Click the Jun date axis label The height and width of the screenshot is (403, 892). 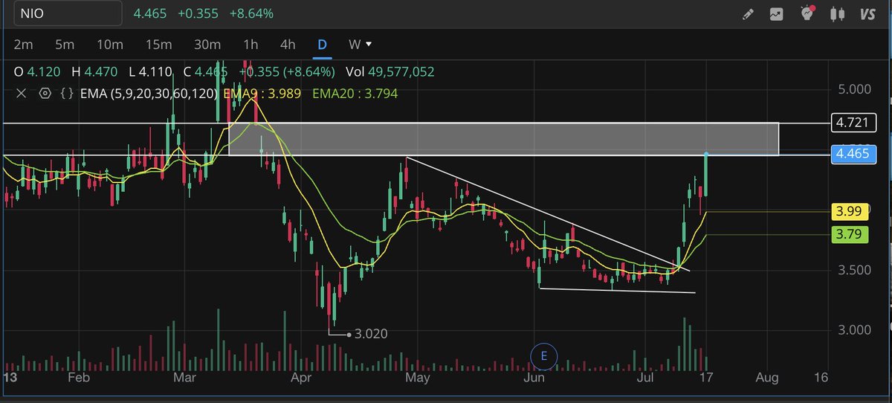(x=534, y=378)
